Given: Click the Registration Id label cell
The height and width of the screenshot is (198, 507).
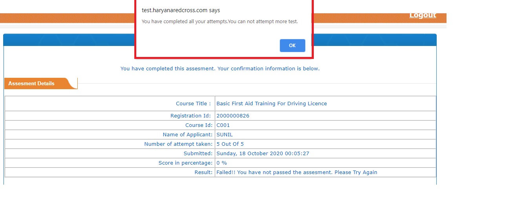Looking at the screenshot, I should [110, 116].
